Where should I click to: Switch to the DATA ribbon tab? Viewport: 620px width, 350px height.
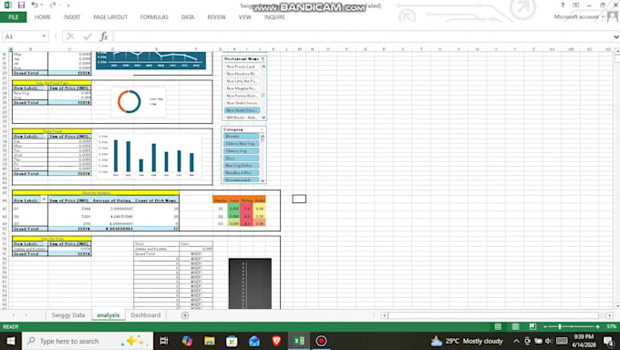click(188, 17)
